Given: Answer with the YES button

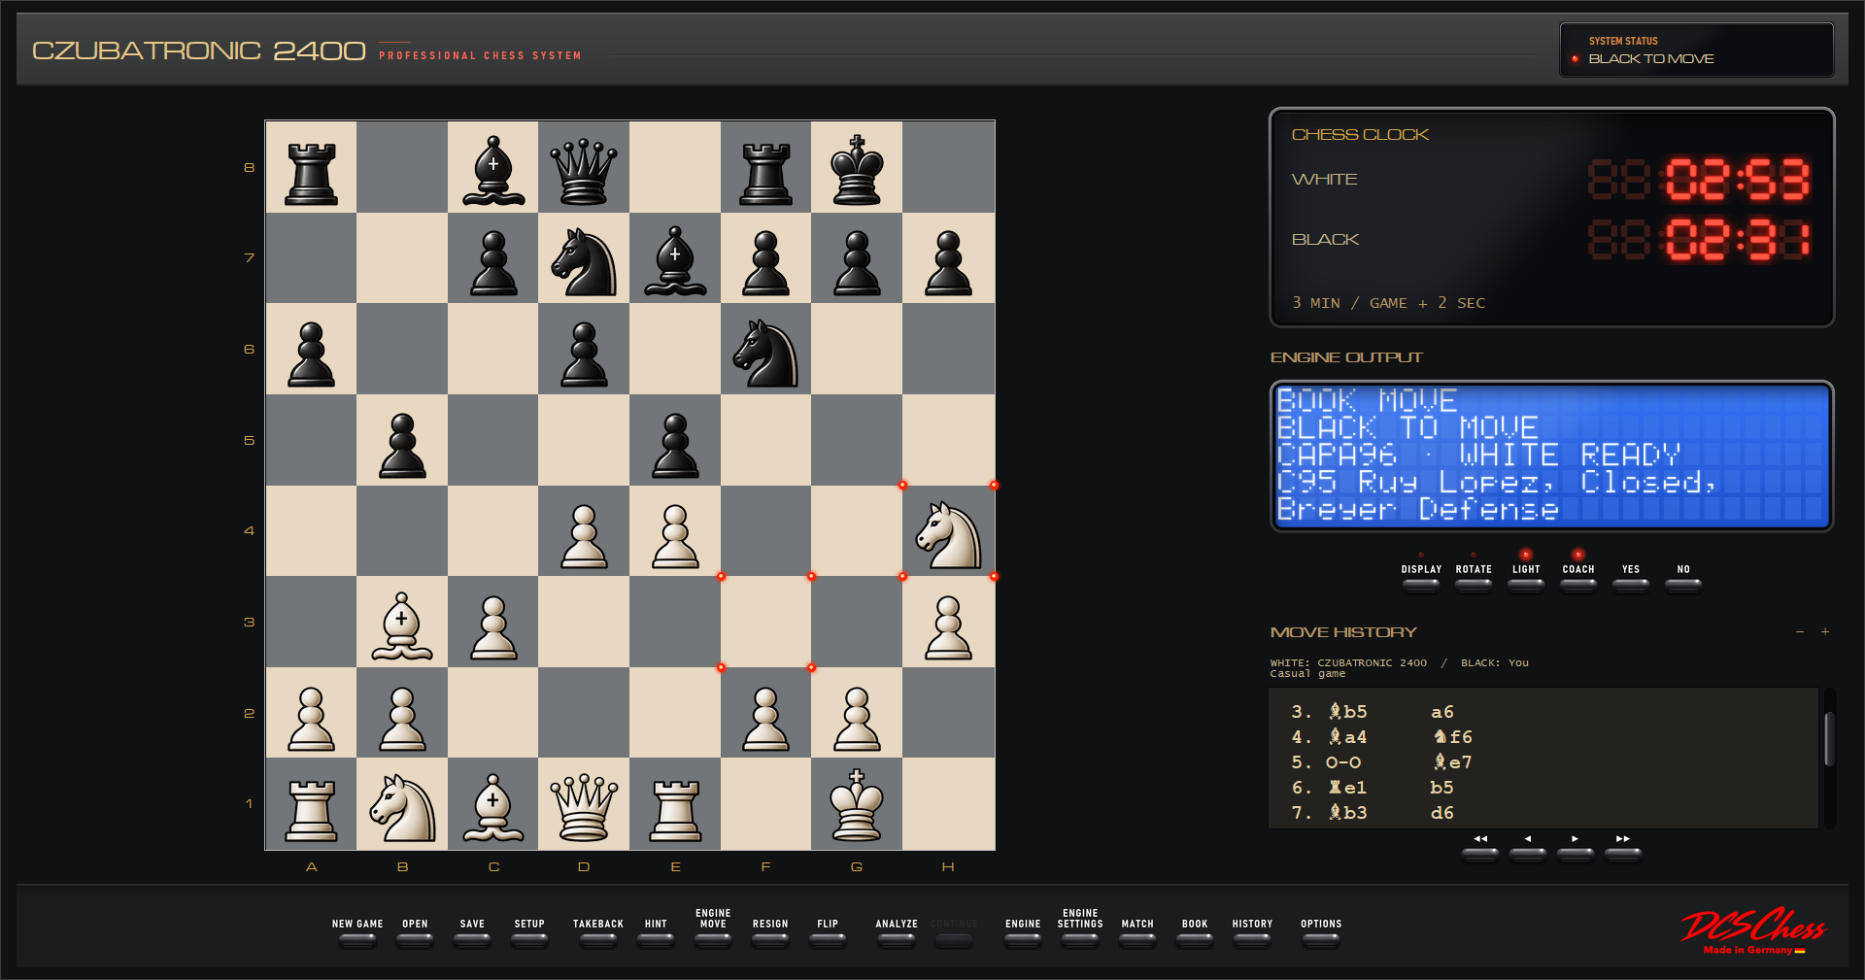Looking at the screenshot, I should (1631, 585).
